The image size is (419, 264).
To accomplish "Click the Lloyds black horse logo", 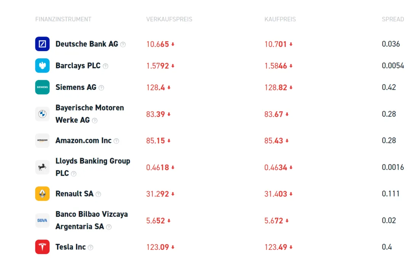I will 42,167.
